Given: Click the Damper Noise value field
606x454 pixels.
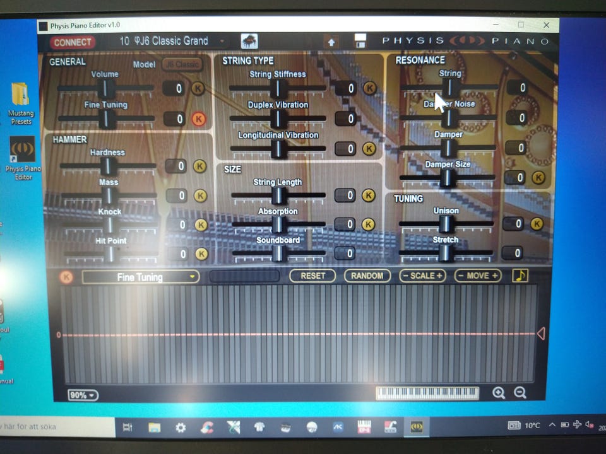Looking at the screenshot, I should pos(517,117).
